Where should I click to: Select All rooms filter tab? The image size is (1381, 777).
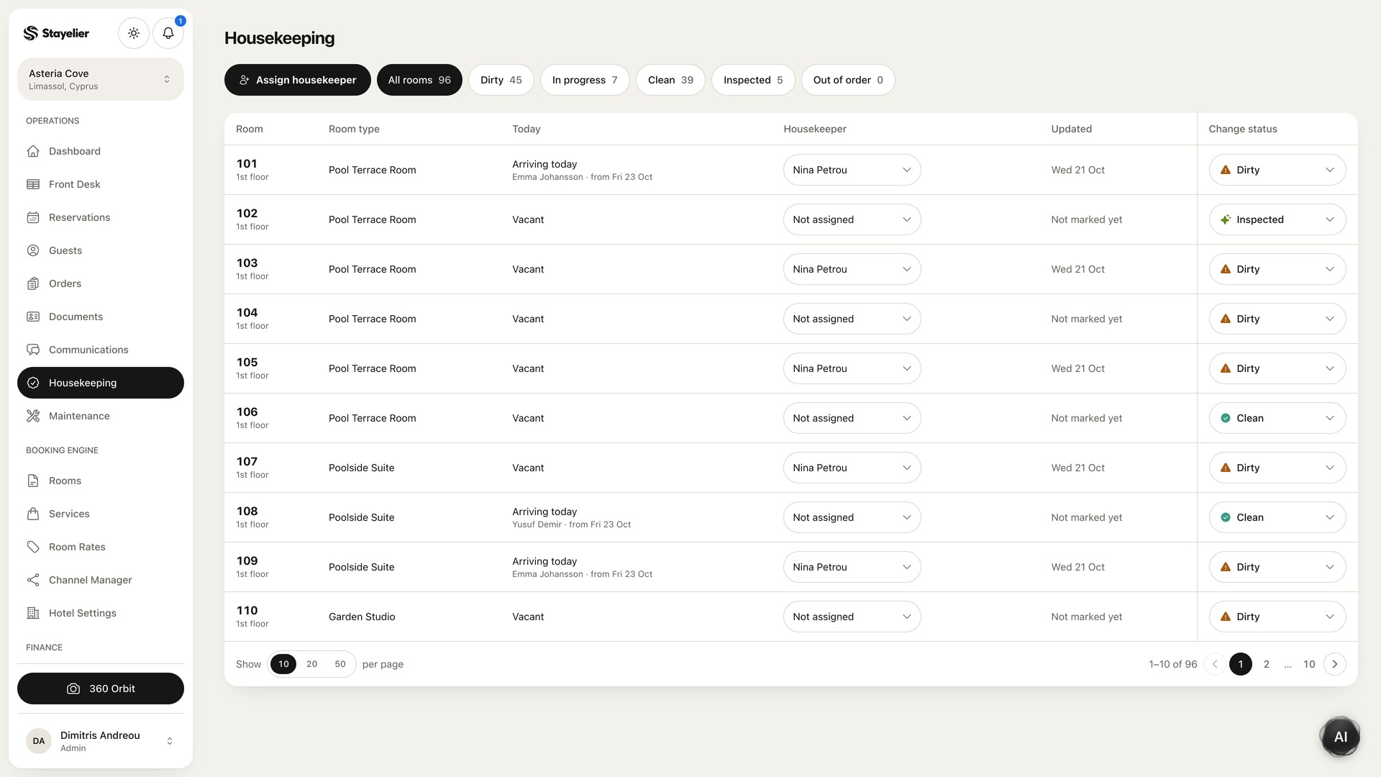[419, 80]
